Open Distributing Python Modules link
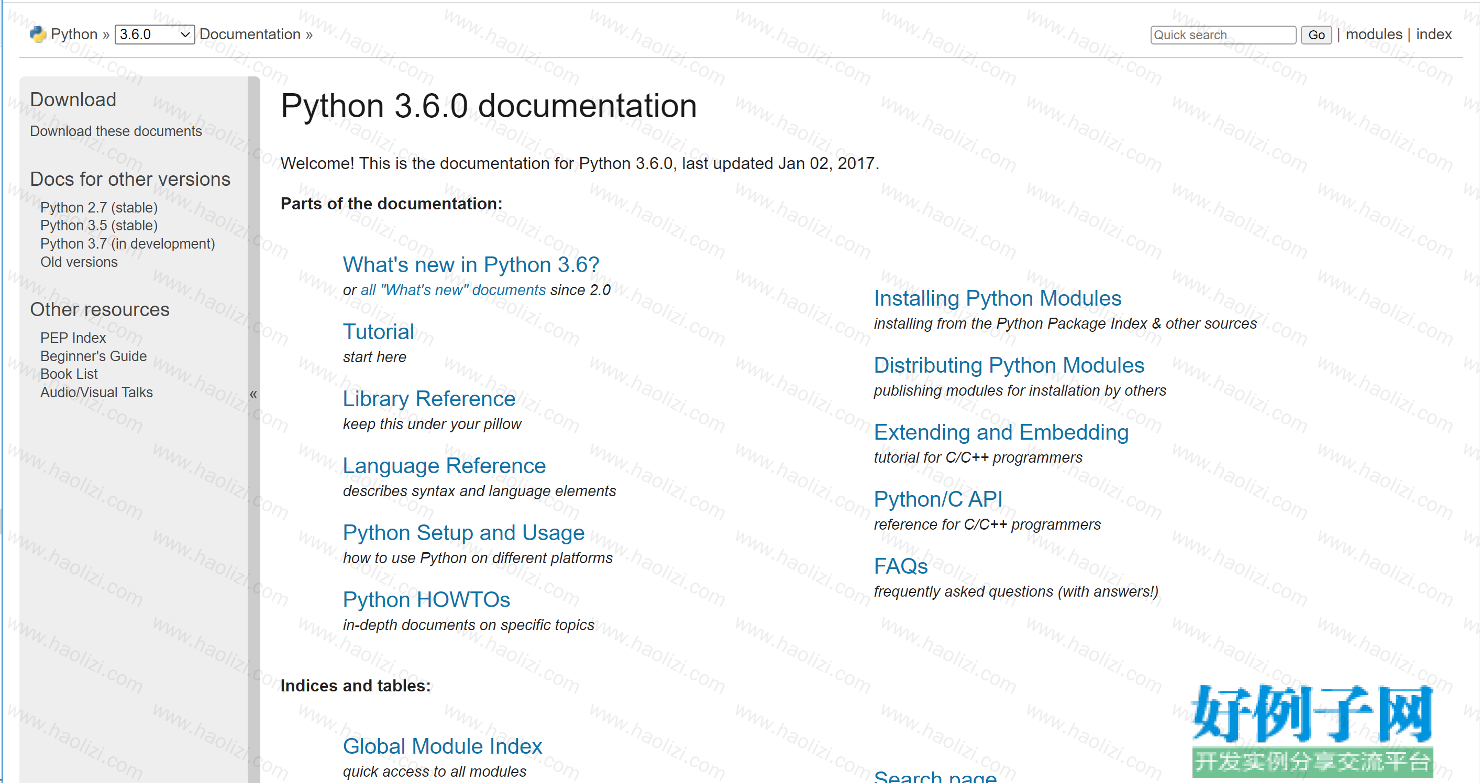This screenshot has height=783, width=1480. pos(1009,366)
